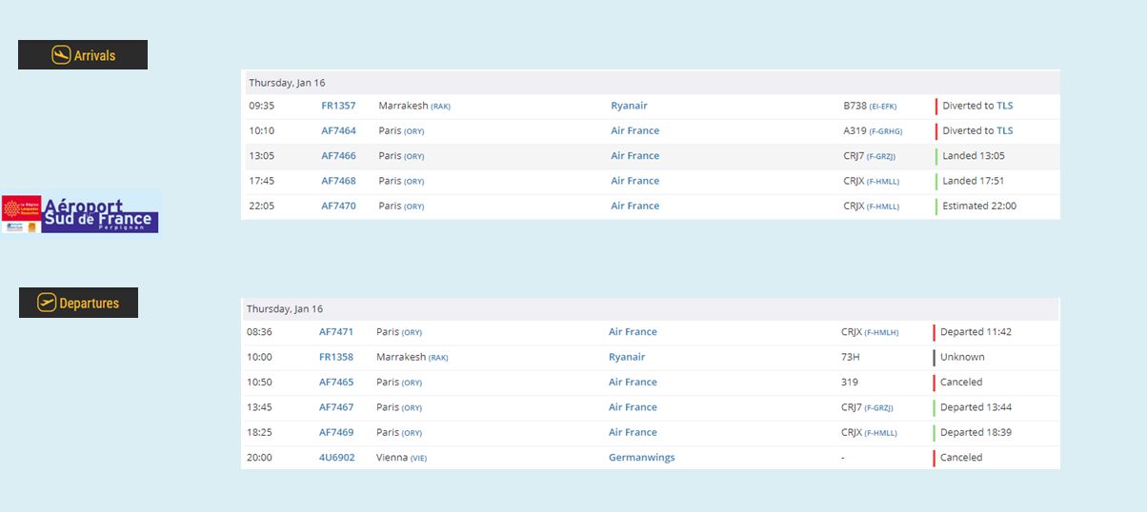Image resolution: width=1147 pixels, height=512 pixels.
Task: Open flight AF7467 link
Action: click(x=336, y=407)
